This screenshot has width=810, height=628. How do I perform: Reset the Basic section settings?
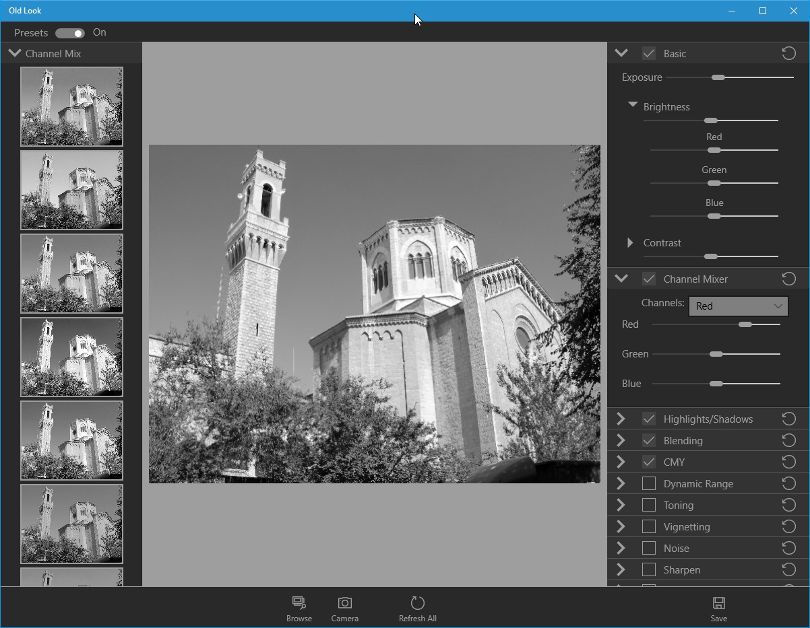click(788, 53)
